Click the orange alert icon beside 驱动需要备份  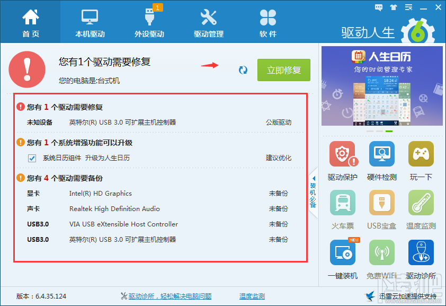click(x=21, y=178)
